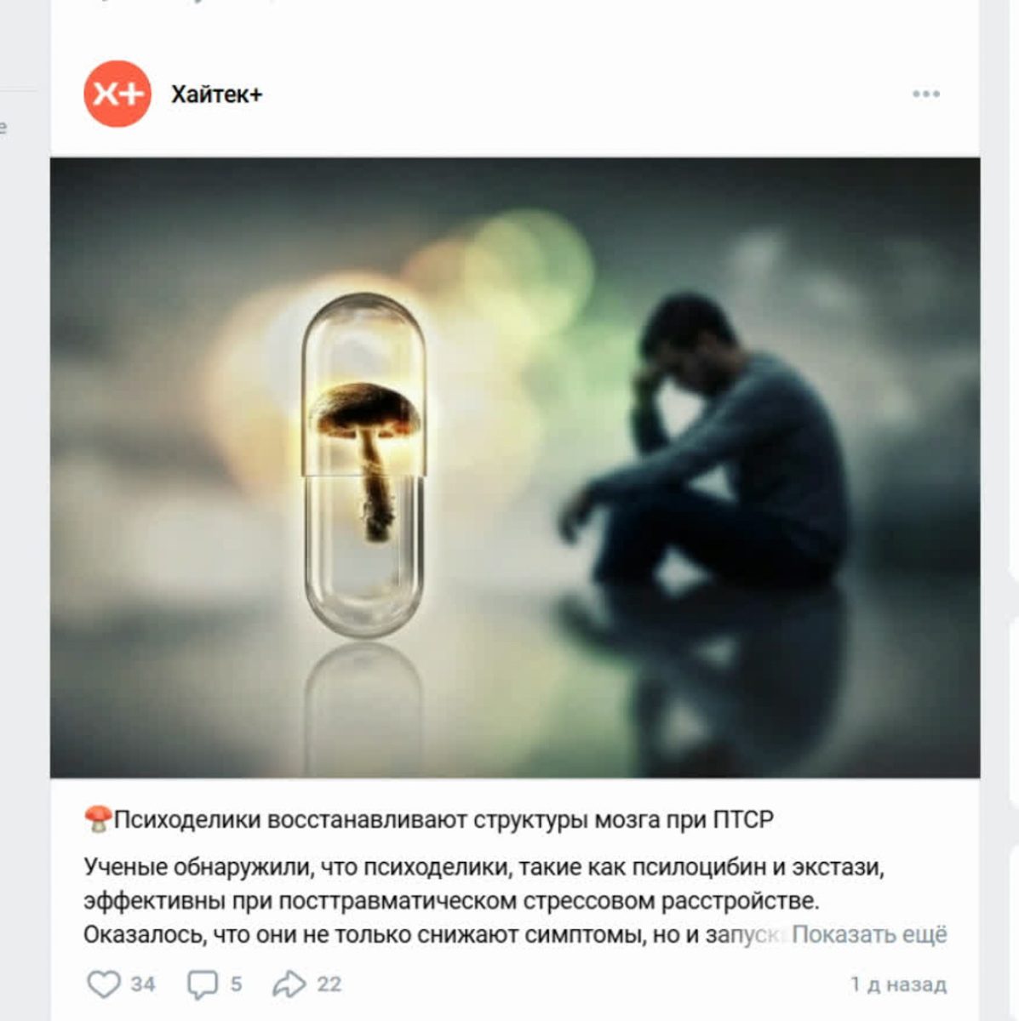This screenshot has height=1021, width=1019.
Task: Click the mushroom capsule in the picture
Action: click(364, 464)
